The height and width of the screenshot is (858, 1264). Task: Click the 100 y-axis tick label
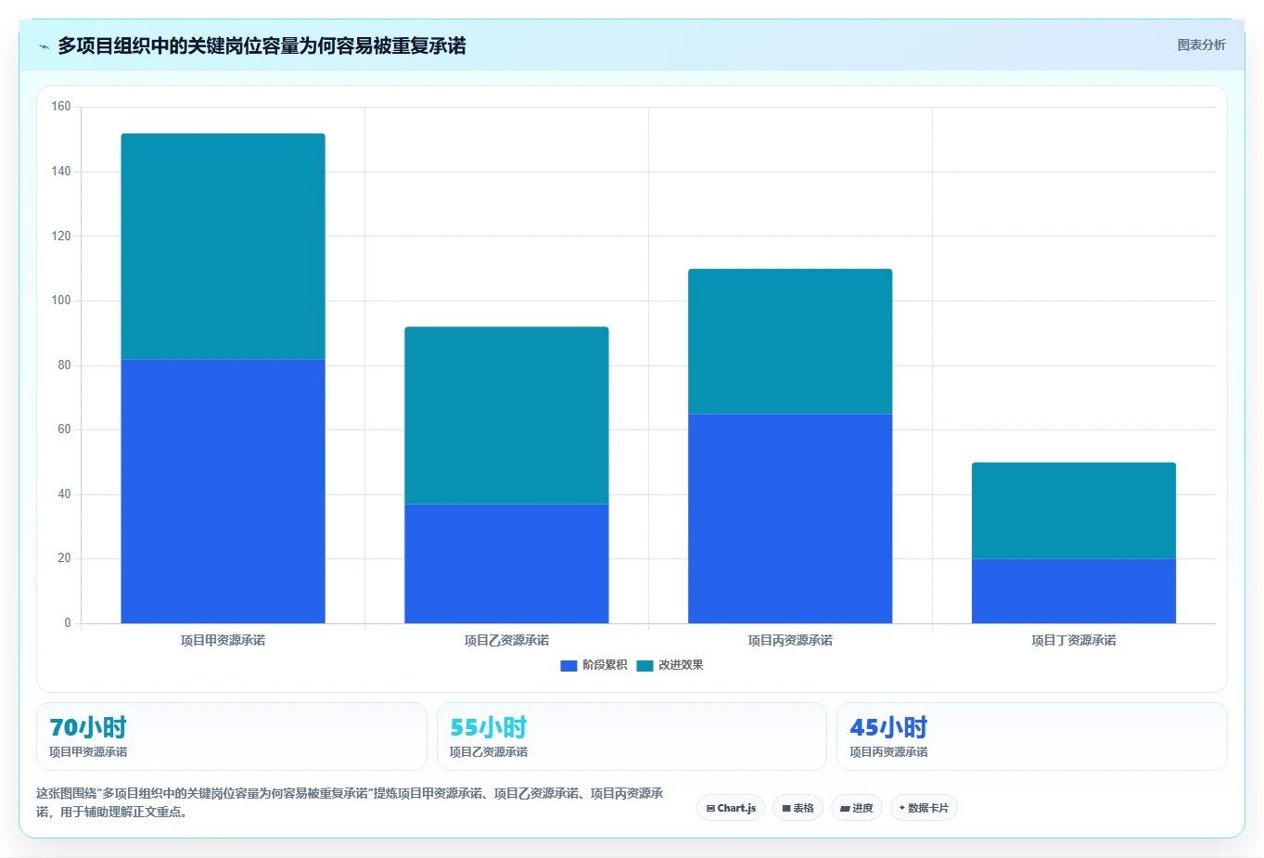61,301
